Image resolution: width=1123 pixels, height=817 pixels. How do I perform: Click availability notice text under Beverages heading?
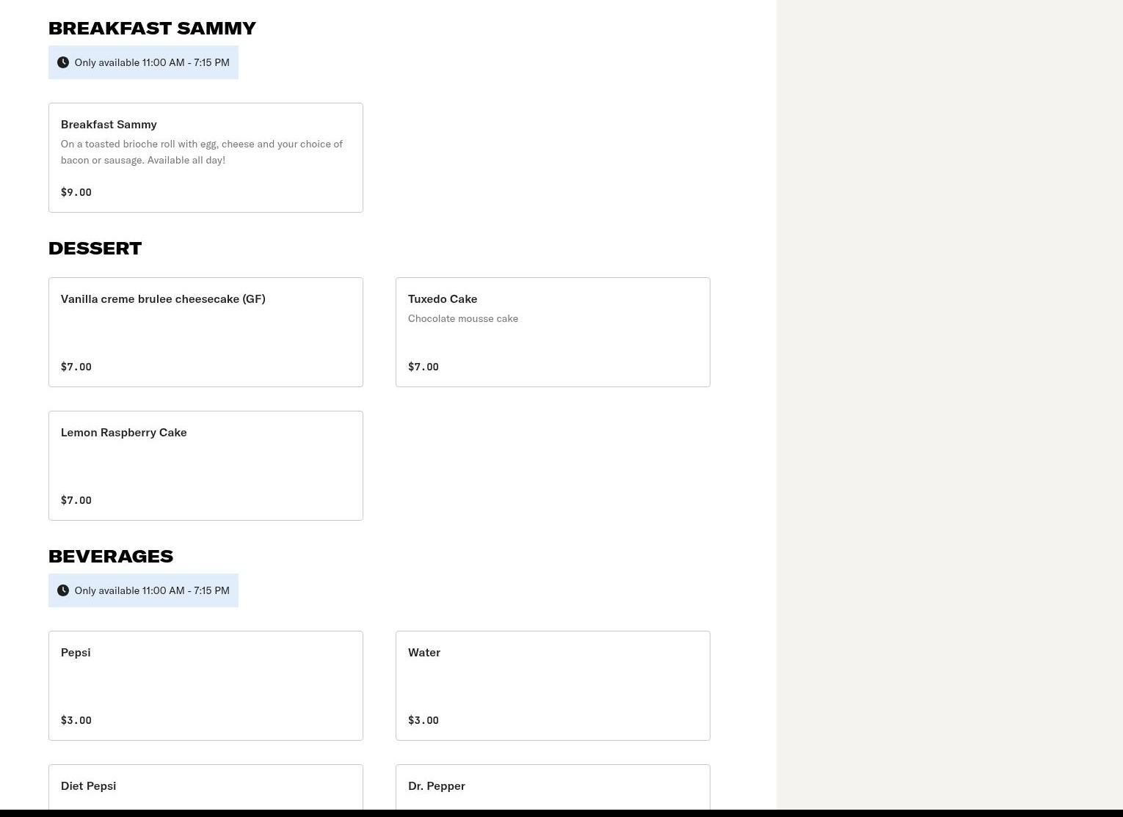pyautogui.click(x=152, y=590)
